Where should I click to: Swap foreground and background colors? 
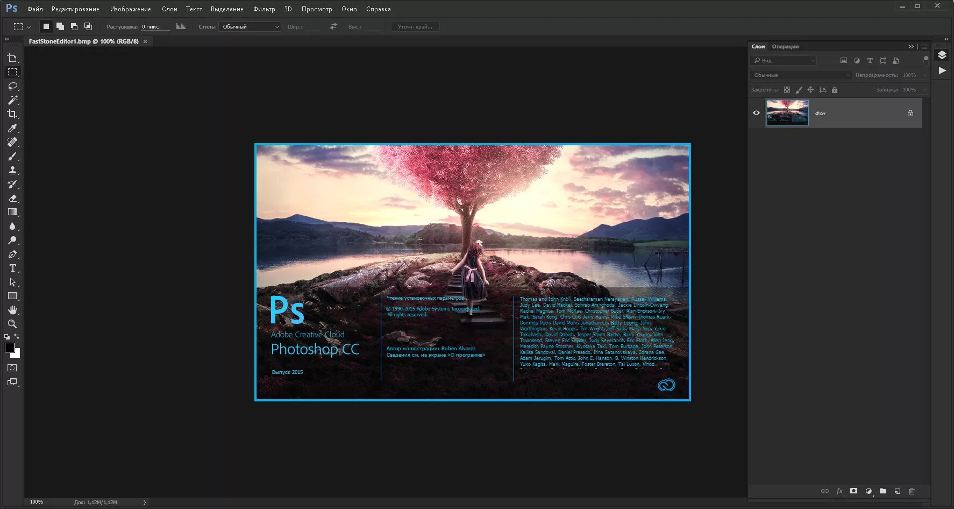click(x=17, y=336)
